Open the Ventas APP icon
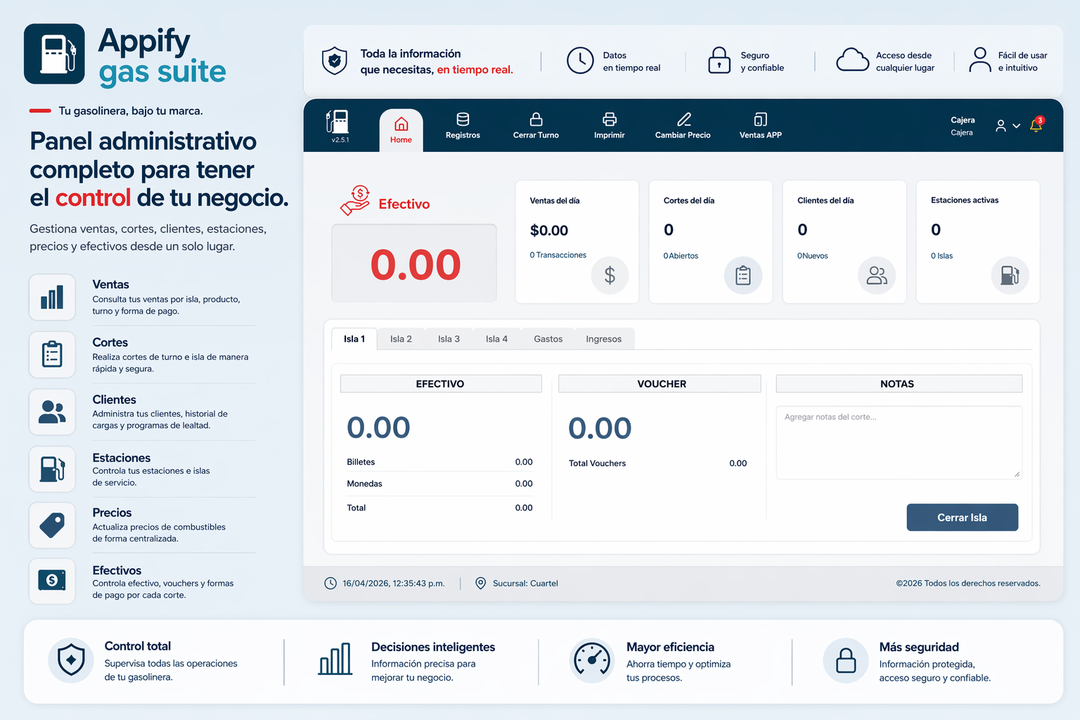 [760, 120]
